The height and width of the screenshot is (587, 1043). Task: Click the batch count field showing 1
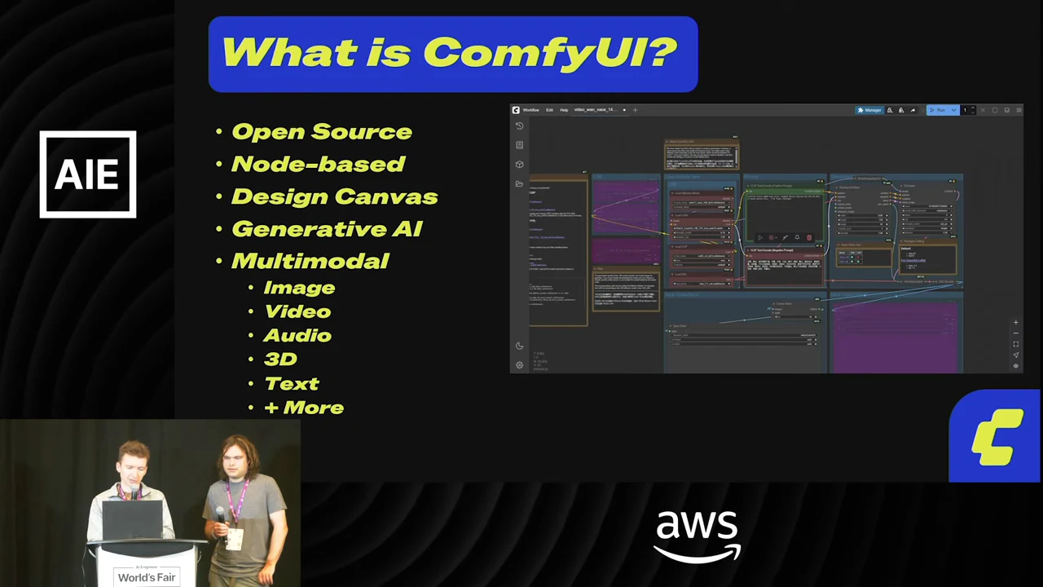[x=966, y=110]
